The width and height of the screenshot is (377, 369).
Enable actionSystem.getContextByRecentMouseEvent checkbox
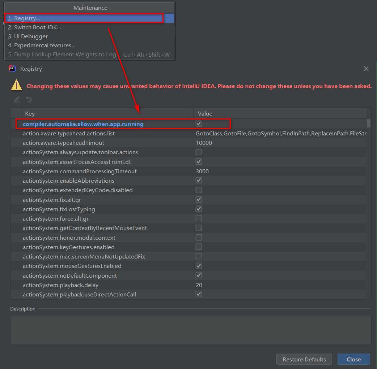[199, 228]
